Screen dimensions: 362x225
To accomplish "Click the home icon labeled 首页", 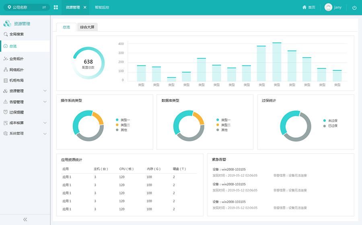I will tap(309, 7).
